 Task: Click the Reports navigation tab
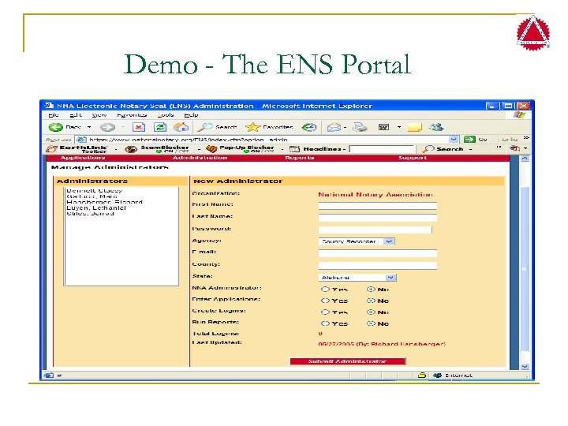(300, 158)
